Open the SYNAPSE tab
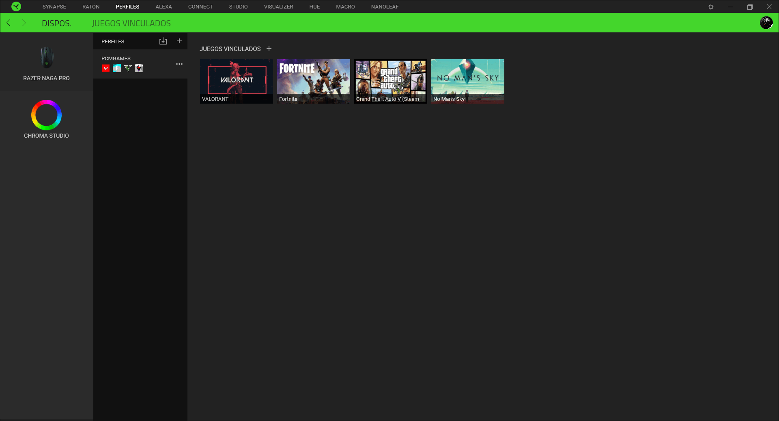 [x=54, y=7]
